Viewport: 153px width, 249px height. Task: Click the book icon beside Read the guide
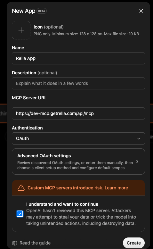15,243
